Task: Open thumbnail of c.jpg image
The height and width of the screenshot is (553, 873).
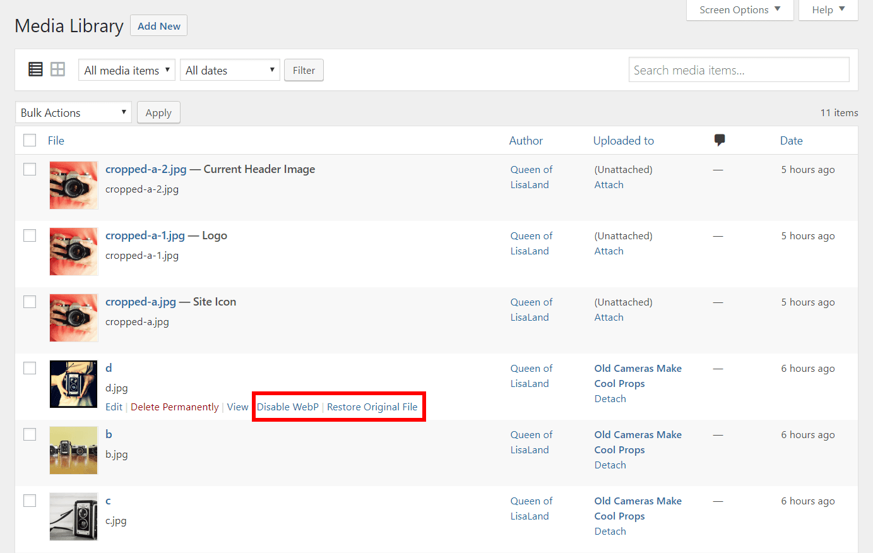Action: point(74,516)
